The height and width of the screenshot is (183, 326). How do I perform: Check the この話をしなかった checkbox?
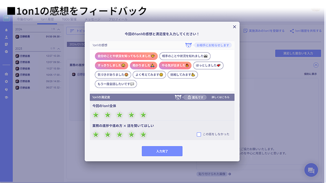click(x=199, y=134)
